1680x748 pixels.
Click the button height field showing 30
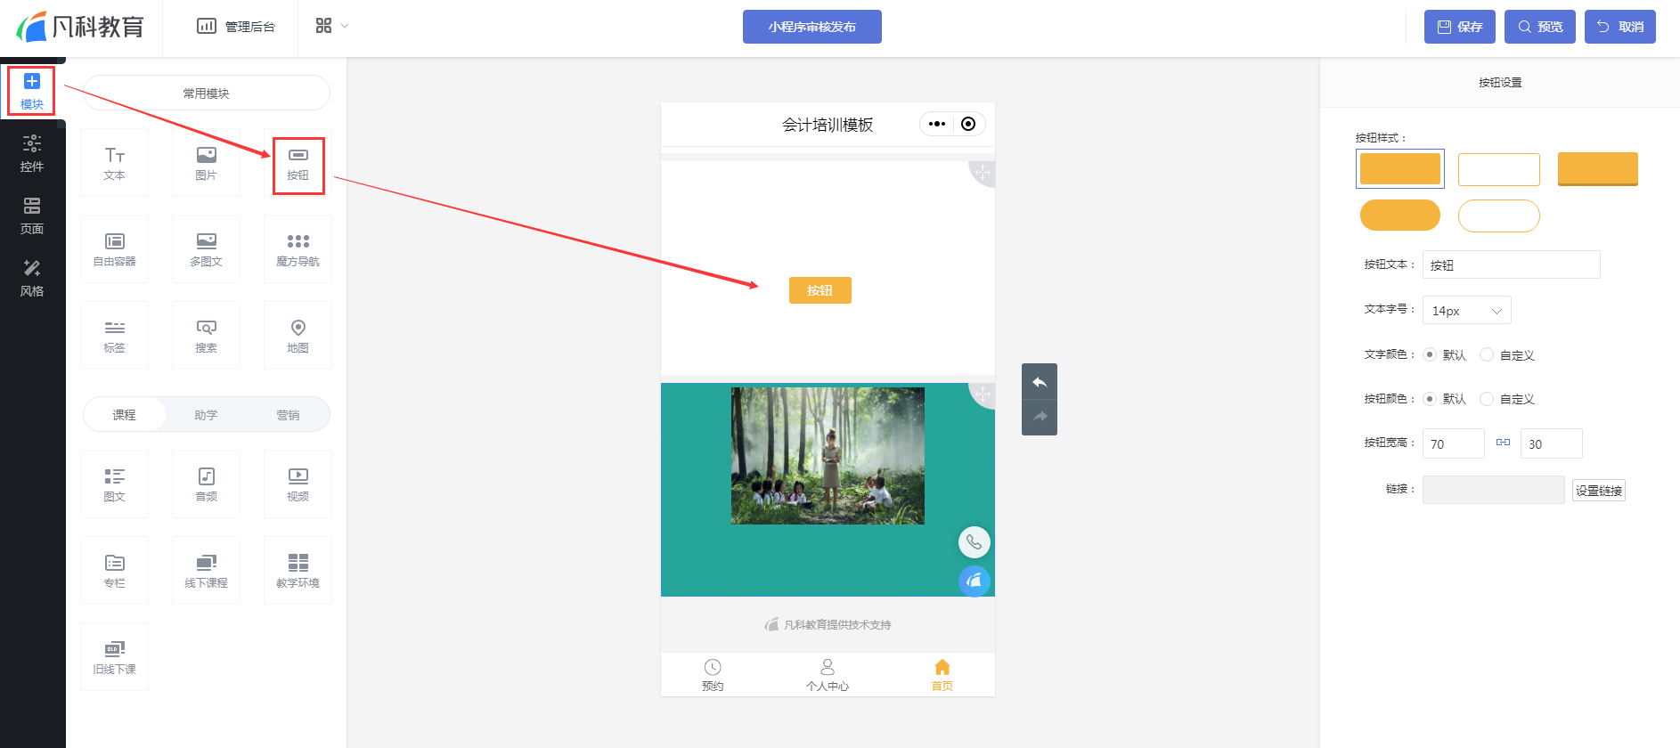click(1552, 443)
